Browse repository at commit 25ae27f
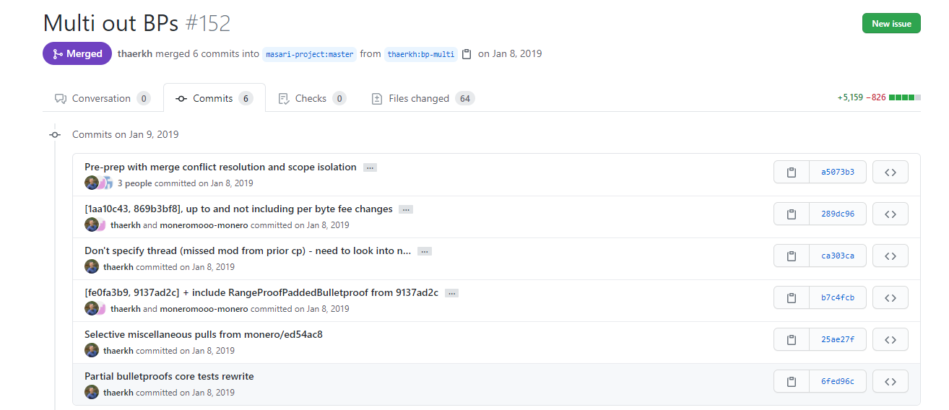This screenshot has width=949, height=410. [x=890, y=340]
